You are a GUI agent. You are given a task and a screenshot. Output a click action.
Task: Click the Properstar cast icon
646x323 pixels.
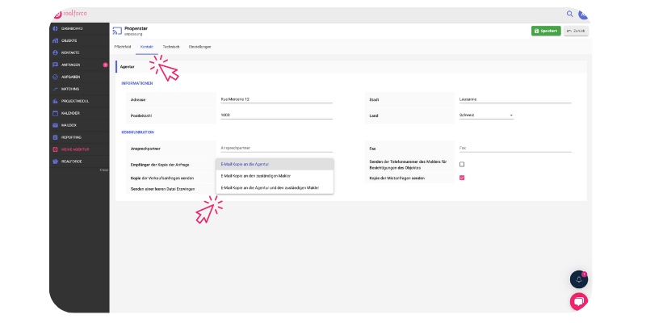(117, 31)
